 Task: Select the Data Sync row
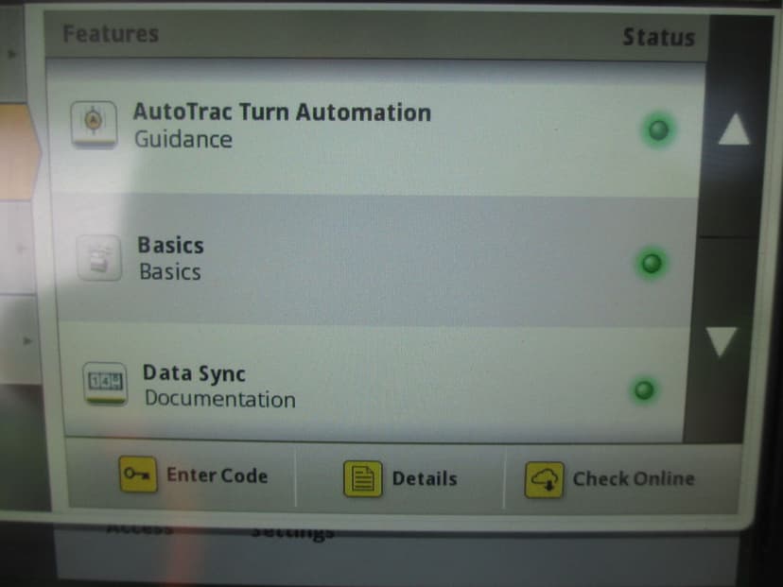click(372, 384)
